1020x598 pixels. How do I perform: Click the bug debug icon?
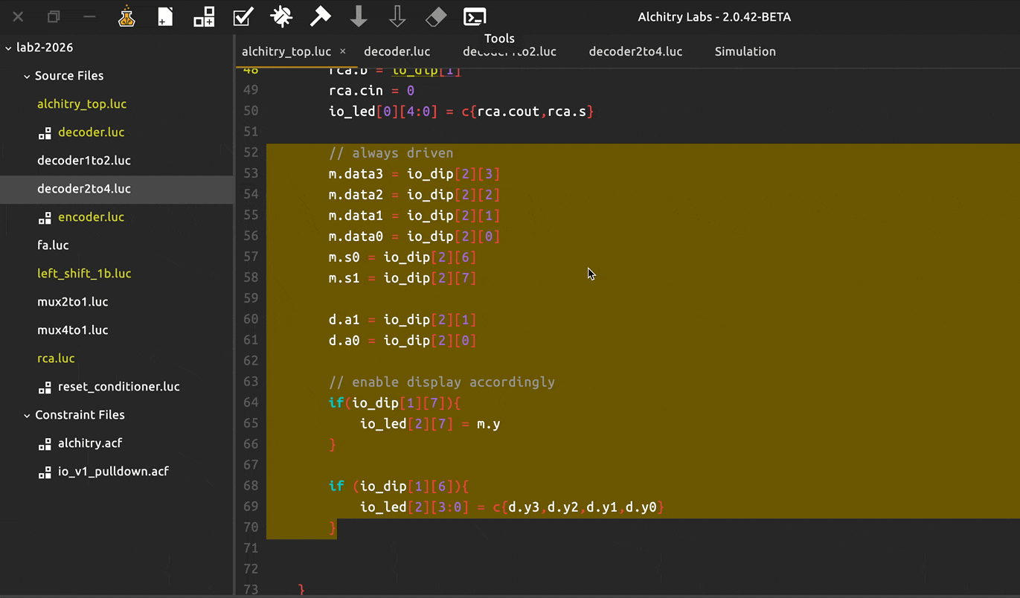click(281, 17)
